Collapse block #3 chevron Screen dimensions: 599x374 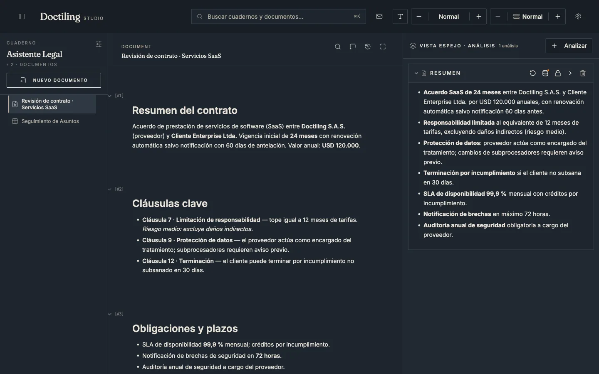coord(110,314)
